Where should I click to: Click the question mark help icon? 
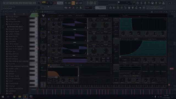tap(149, 3)
